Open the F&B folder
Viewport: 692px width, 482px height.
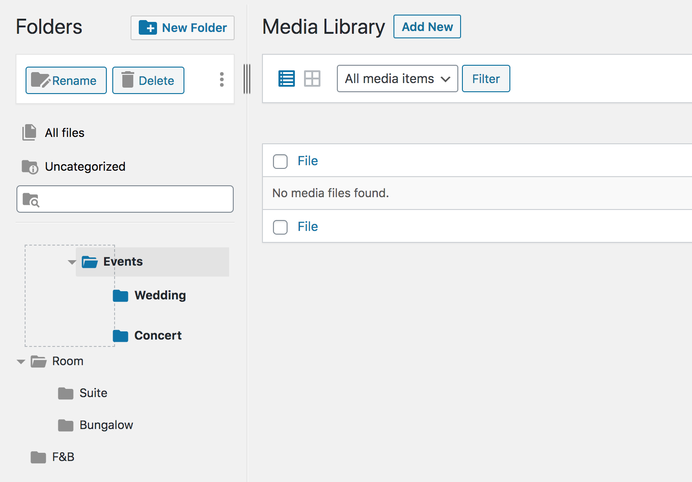[63, 457]
